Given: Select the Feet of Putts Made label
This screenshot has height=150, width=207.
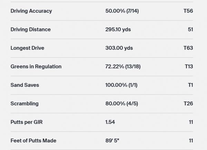Looking at the screenshot, I should coord(33,141).
